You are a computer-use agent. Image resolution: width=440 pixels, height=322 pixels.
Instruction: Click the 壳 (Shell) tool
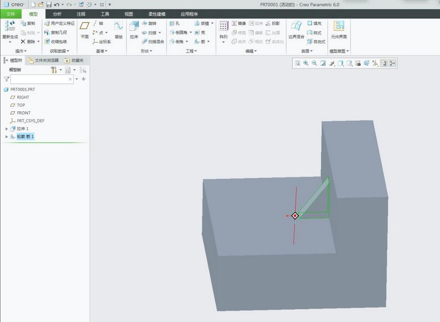click(x=200, y=32)
